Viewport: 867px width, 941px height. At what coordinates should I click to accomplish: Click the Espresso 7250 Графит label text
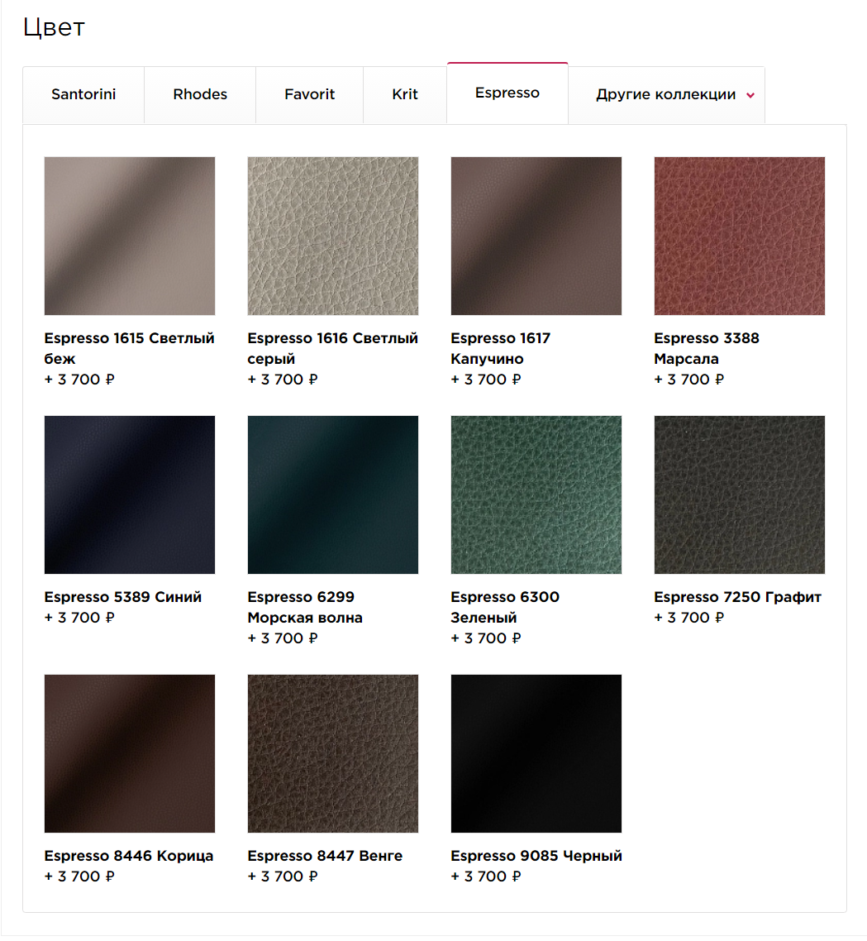coord(737,597)
